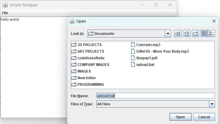Select the 3D PROJECTS folder icon
This screenshot has width=220, height=124.
pyautogui.click(x=74, y=45)
